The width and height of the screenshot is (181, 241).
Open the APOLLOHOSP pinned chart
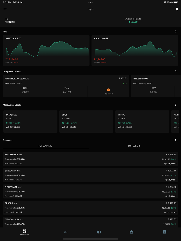click(135, 50)
